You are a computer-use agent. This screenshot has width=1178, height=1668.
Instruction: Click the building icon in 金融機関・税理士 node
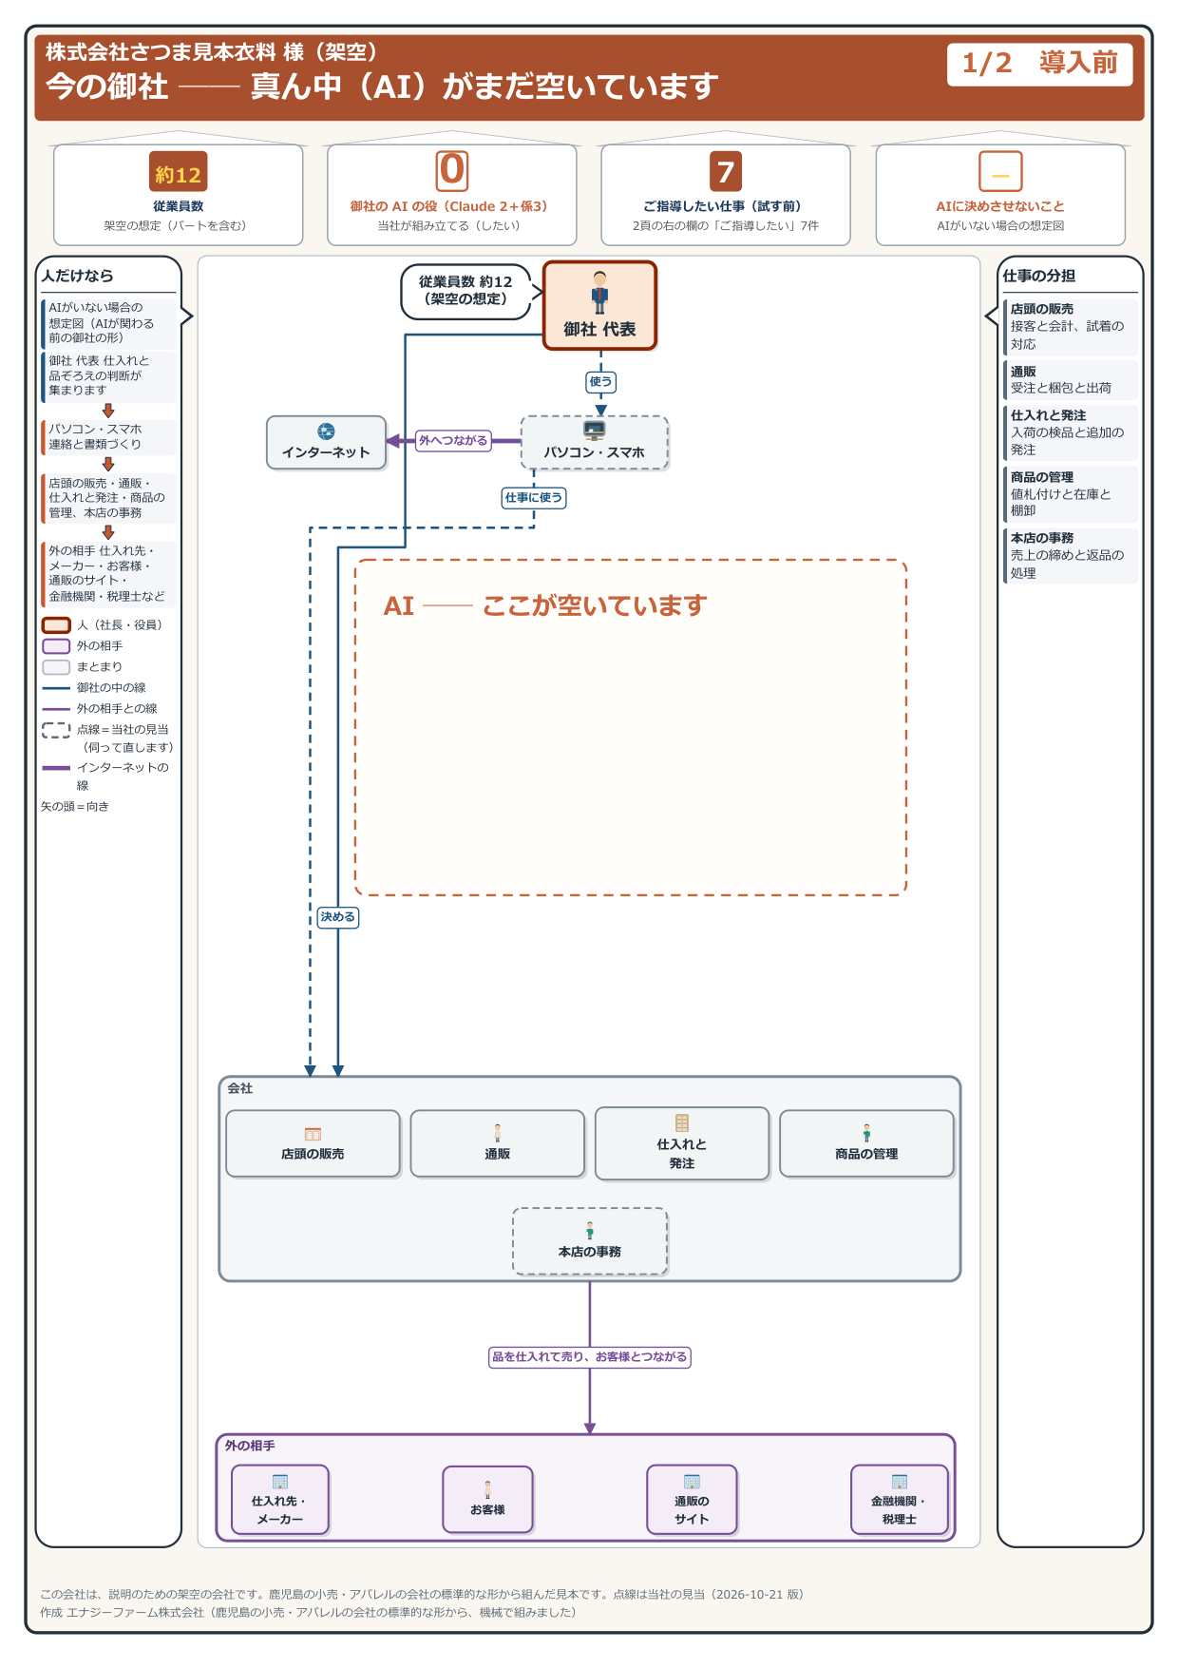(x=900, y=1482)
